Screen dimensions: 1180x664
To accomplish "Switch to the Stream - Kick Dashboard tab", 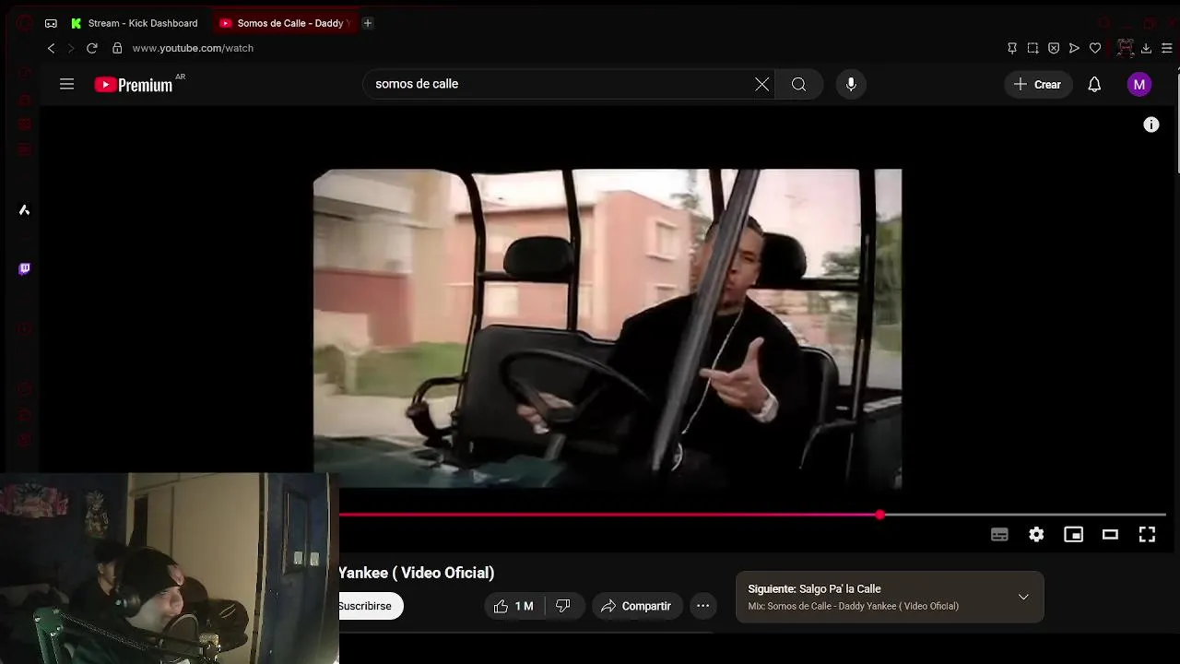I will (135, 23).
